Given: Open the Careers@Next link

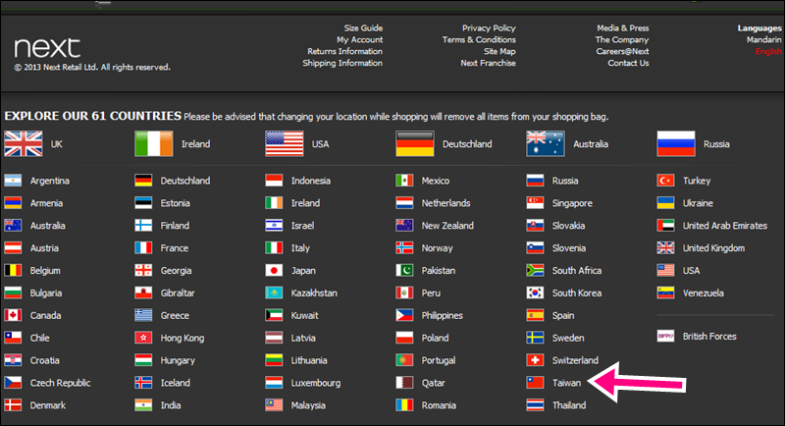Looking at the screenshot, I should tap(623, 51).
